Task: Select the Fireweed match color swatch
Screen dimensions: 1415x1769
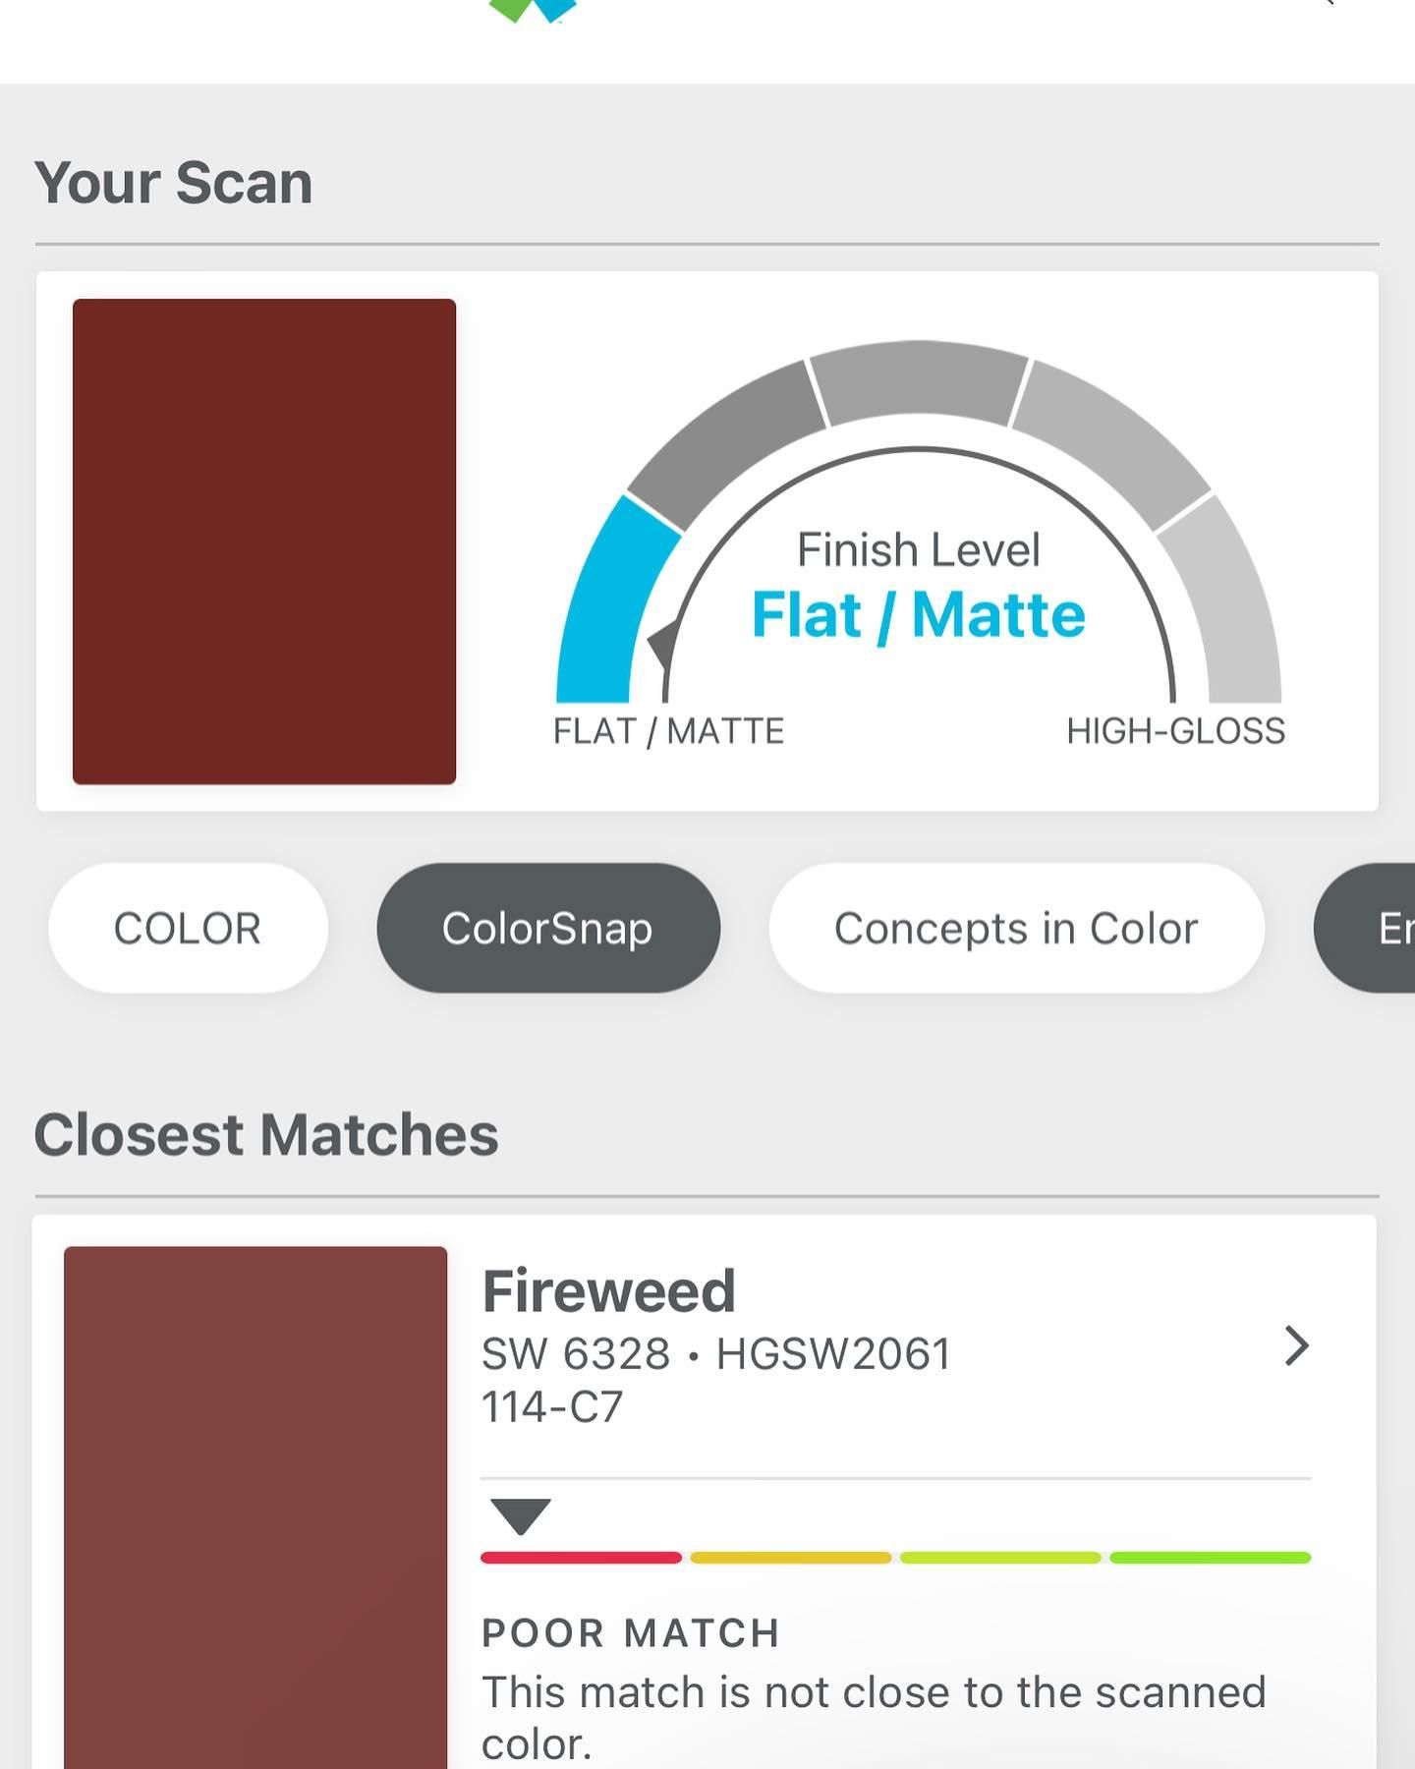Action: pos(255,1508)
